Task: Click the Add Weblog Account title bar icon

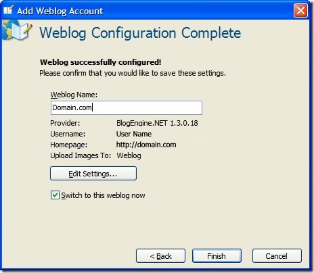Action: (x=8, y=9)
